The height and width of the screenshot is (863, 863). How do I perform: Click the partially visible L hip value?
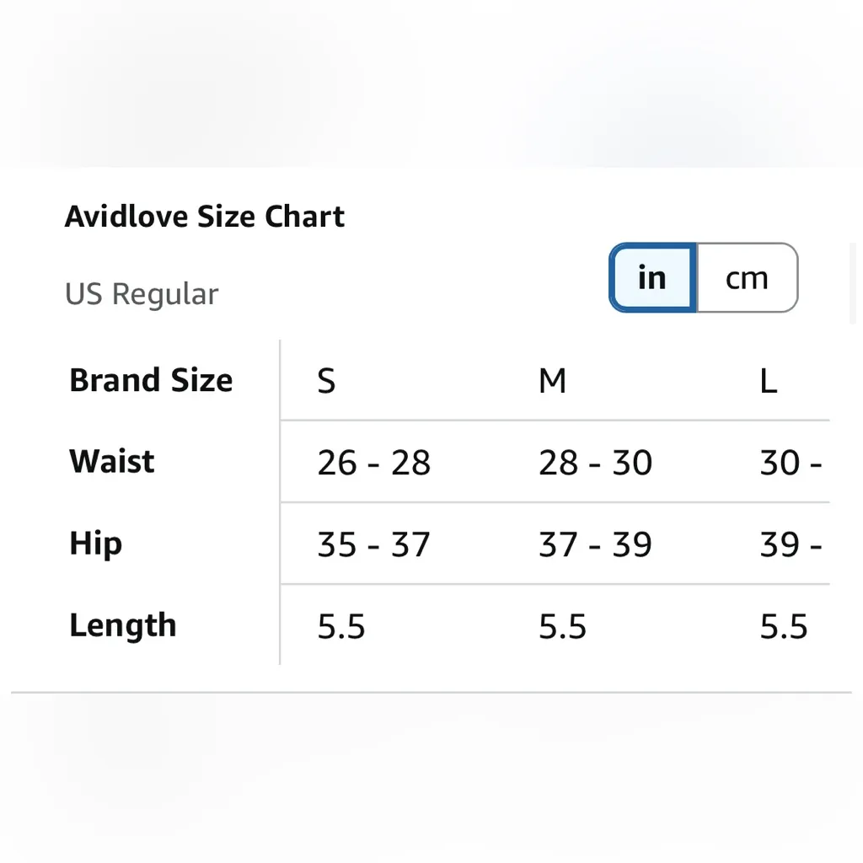coord(791,544)
